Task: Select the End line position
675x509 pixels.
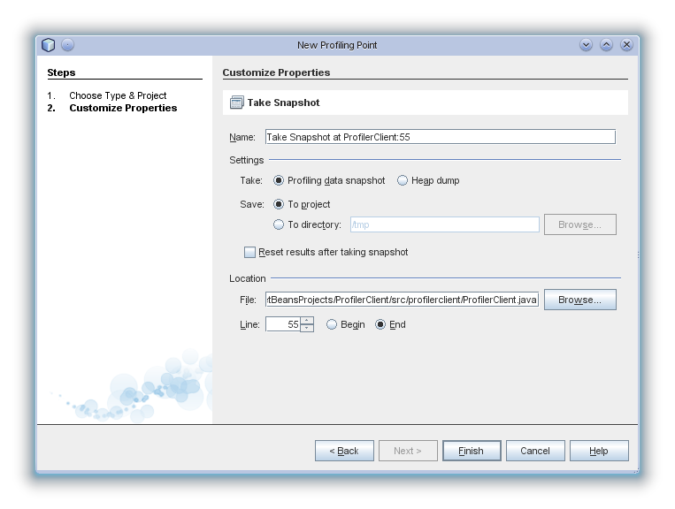Action: [x=380, y=324]
